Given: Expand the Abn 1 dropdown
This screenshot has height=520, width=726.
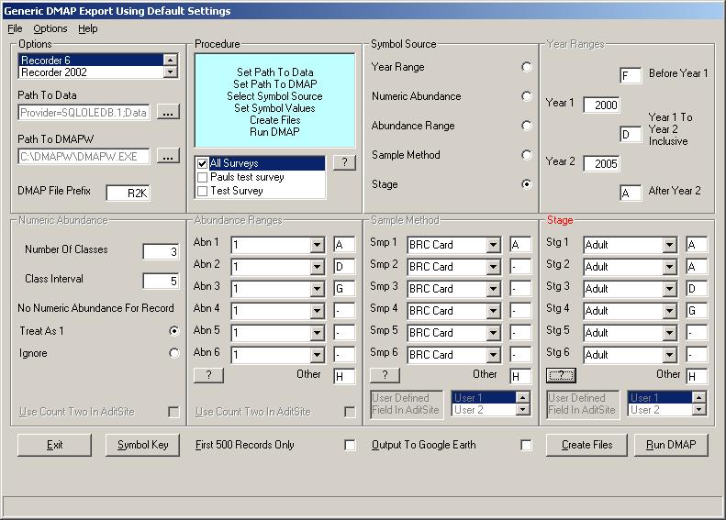Looking at the screenshot, I should pyautogui.click(x=318, y=245).
